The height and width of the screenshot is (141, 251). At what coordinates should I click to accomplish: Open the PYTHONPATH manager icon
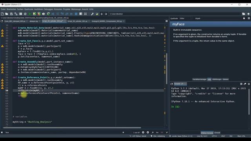pos(97,14)
